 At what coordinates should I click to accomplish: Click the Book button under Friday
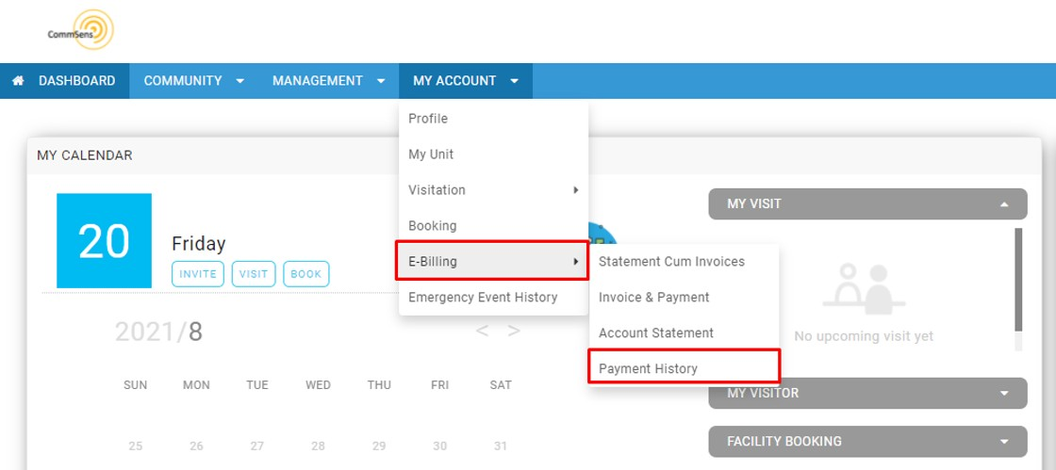click(x=306, y=274)
